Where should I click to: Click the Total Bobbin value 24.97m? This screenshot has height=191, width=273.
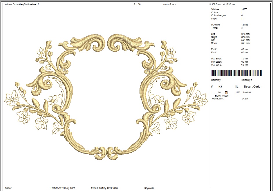(245, 99)
